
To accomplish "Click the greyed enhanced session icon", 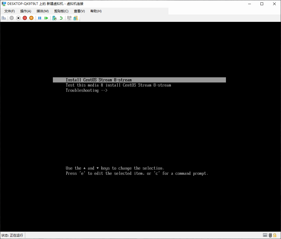I will 69,18.
